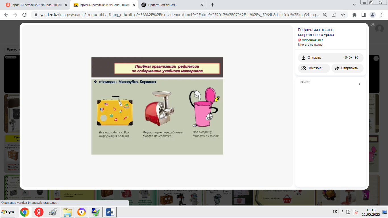Switch the KK input language indicator
The image size is (388, 218).
(335, 212)
